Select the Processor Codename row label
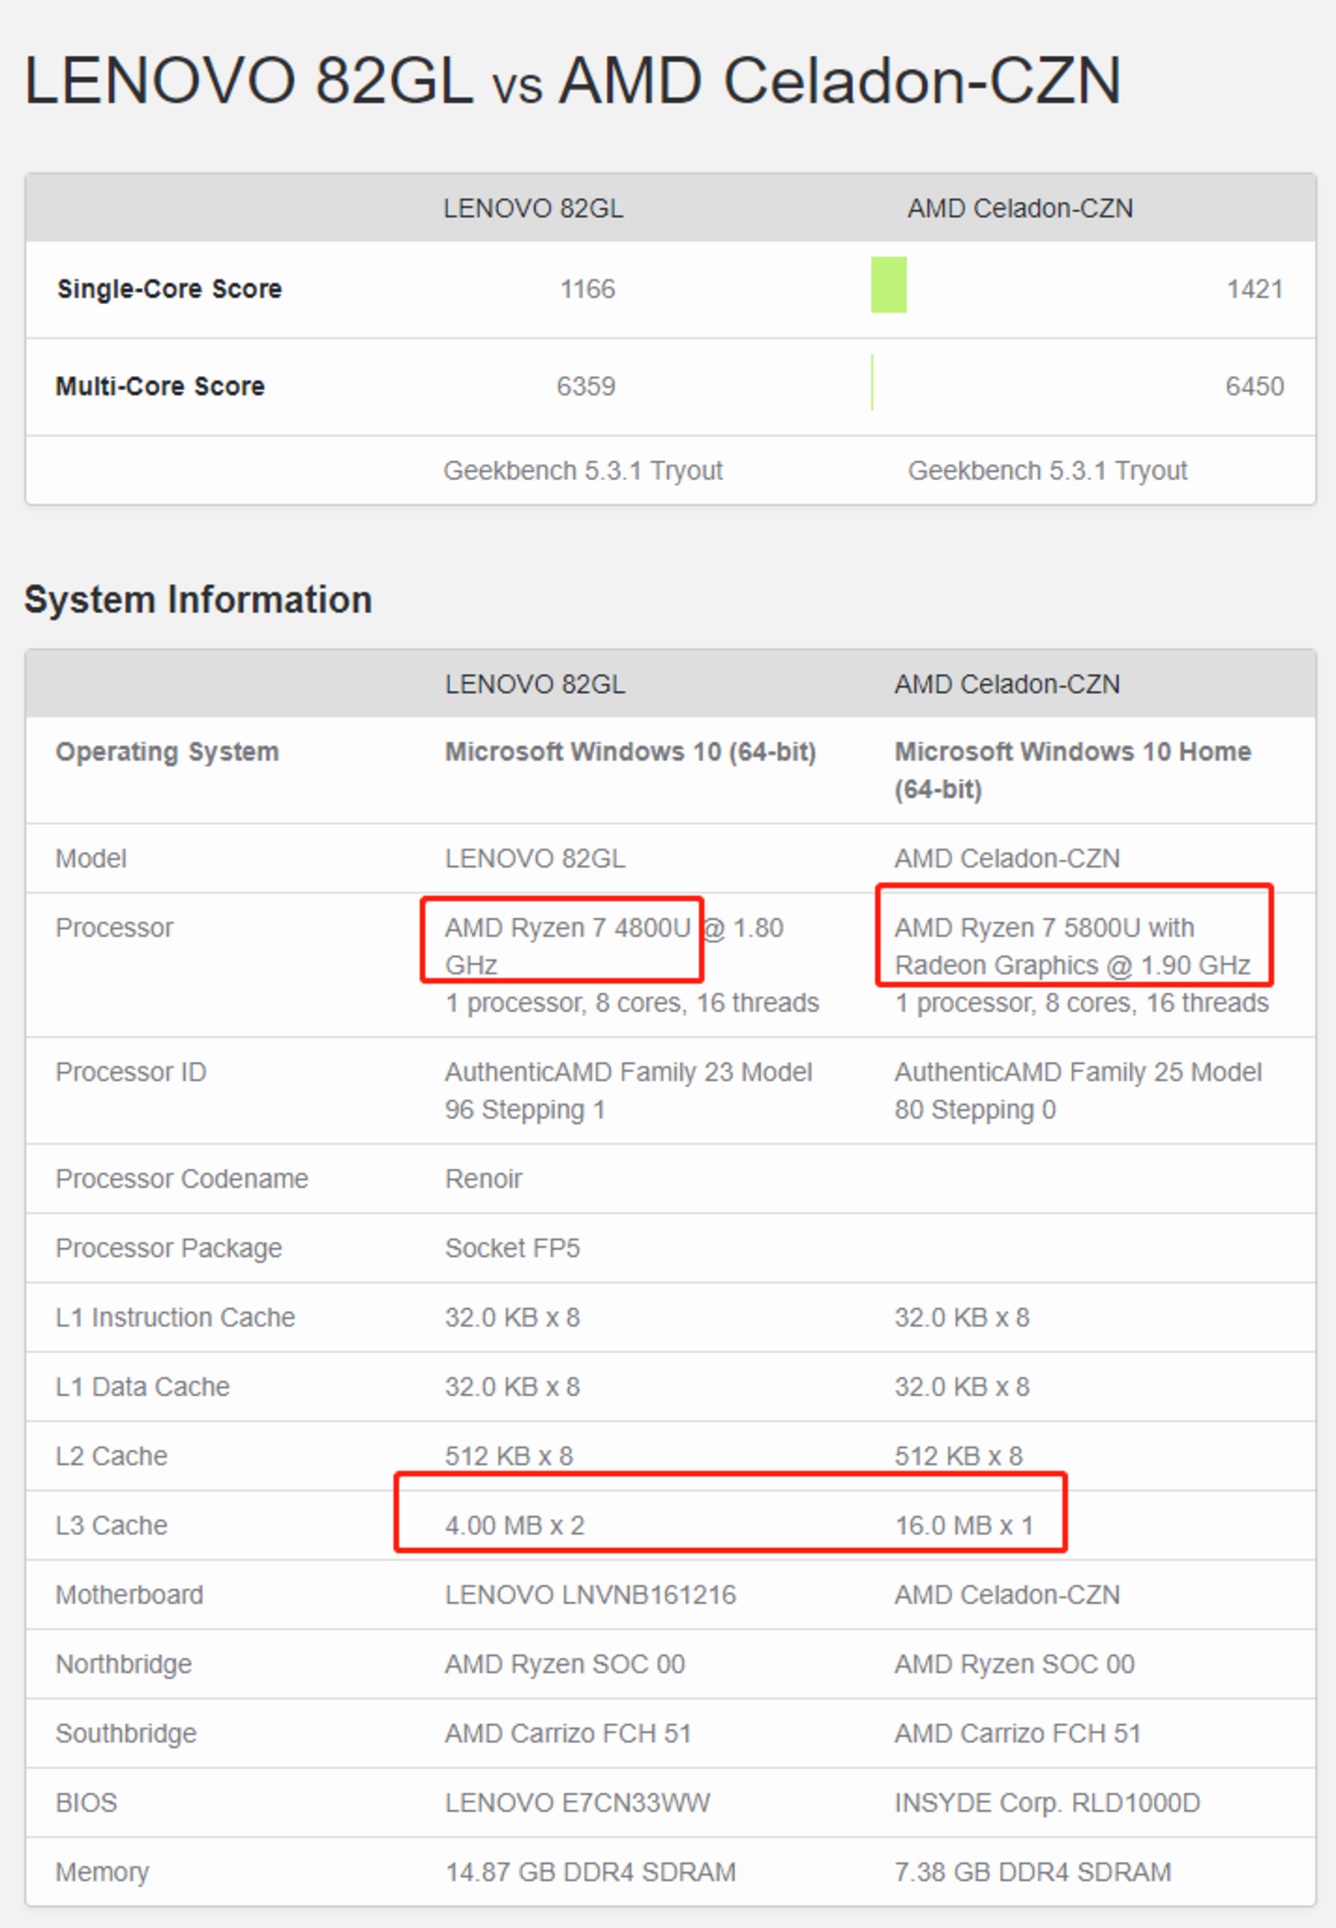The height and width of the screenshot is (1928, 1336). point(182,1179)
